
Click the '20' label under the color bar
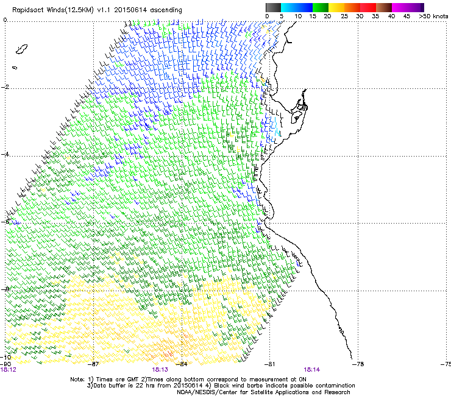point(327,16)
